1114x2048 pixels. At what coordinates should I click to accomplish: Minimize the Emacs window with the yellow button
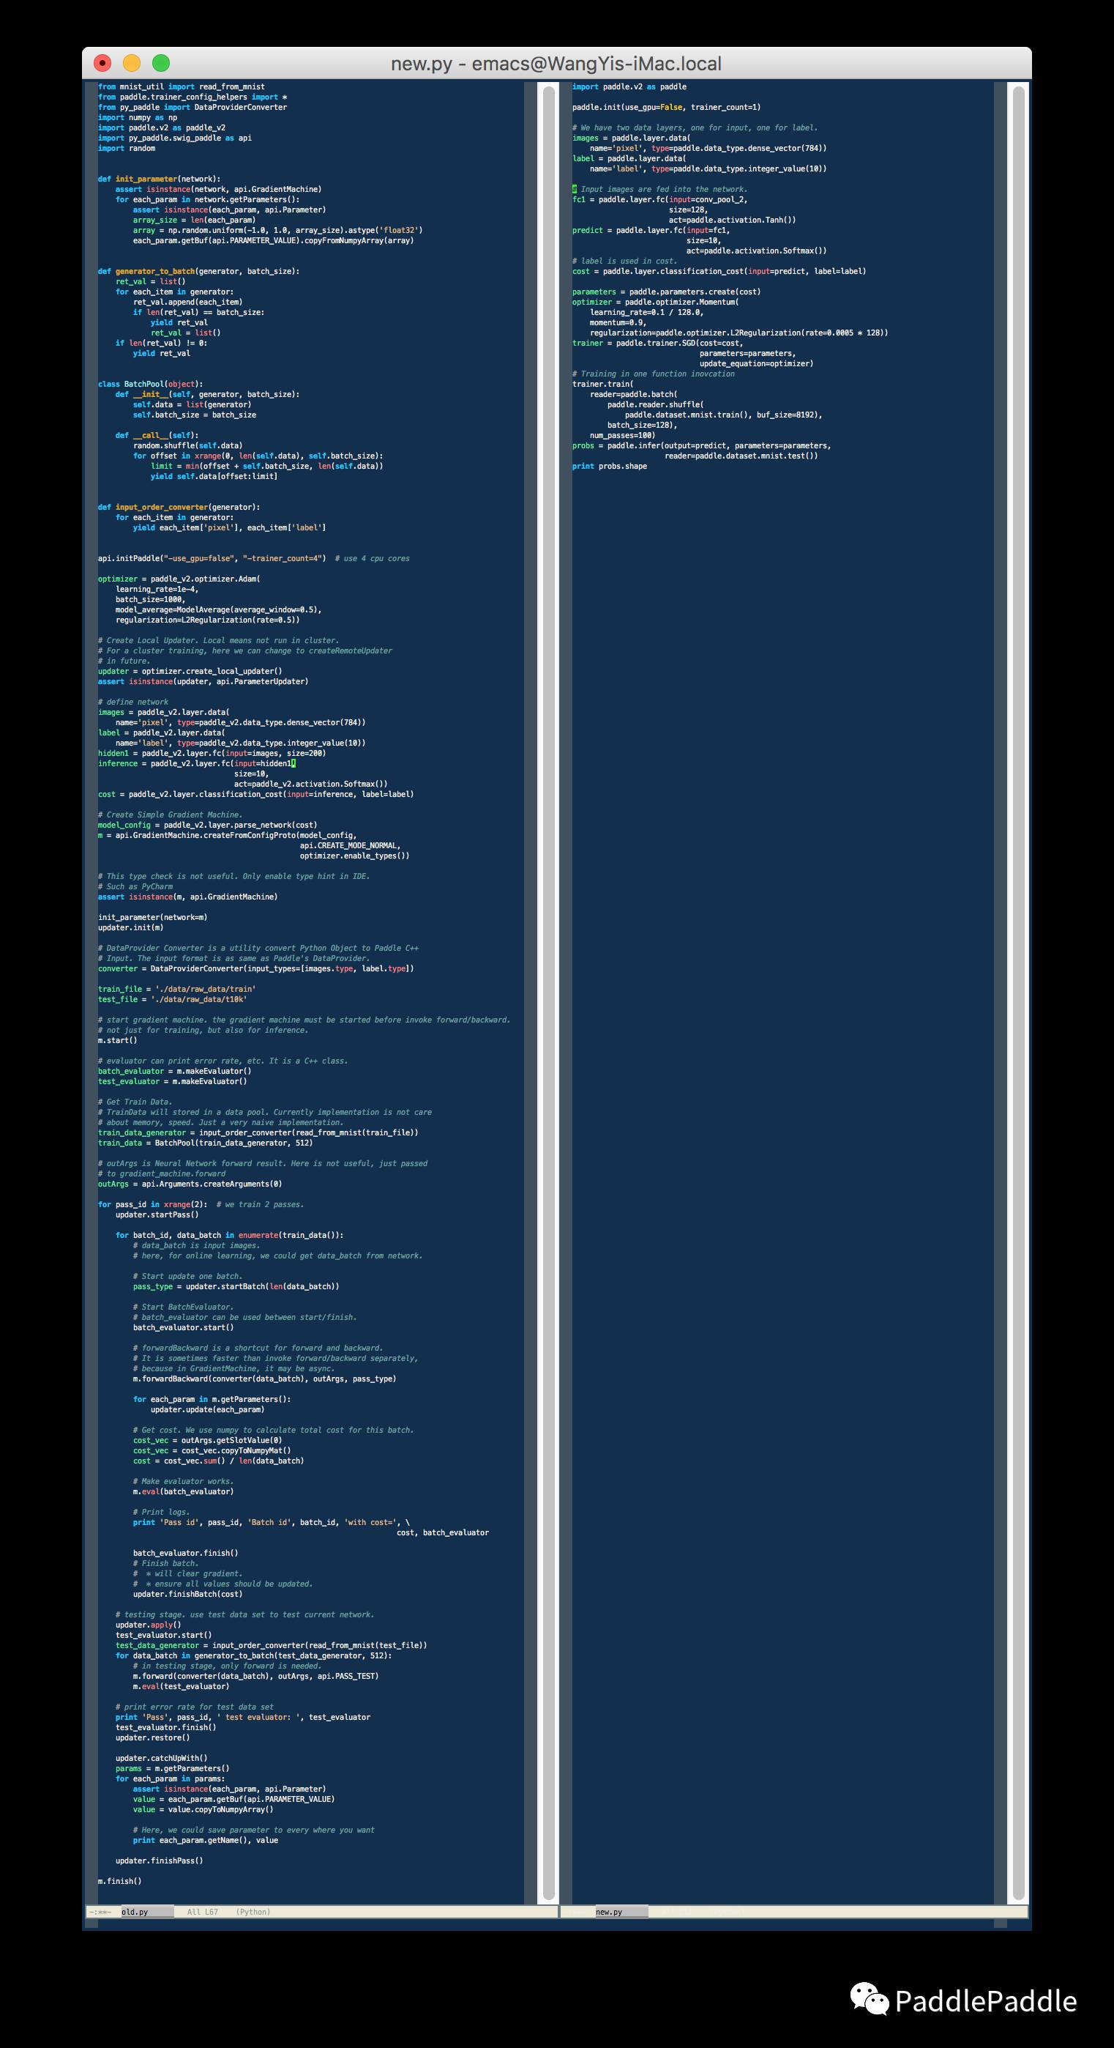132,63
